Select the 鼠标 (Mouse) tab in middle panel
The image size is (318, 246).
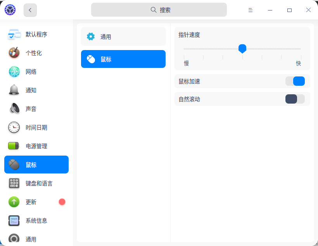click(123, 59)
